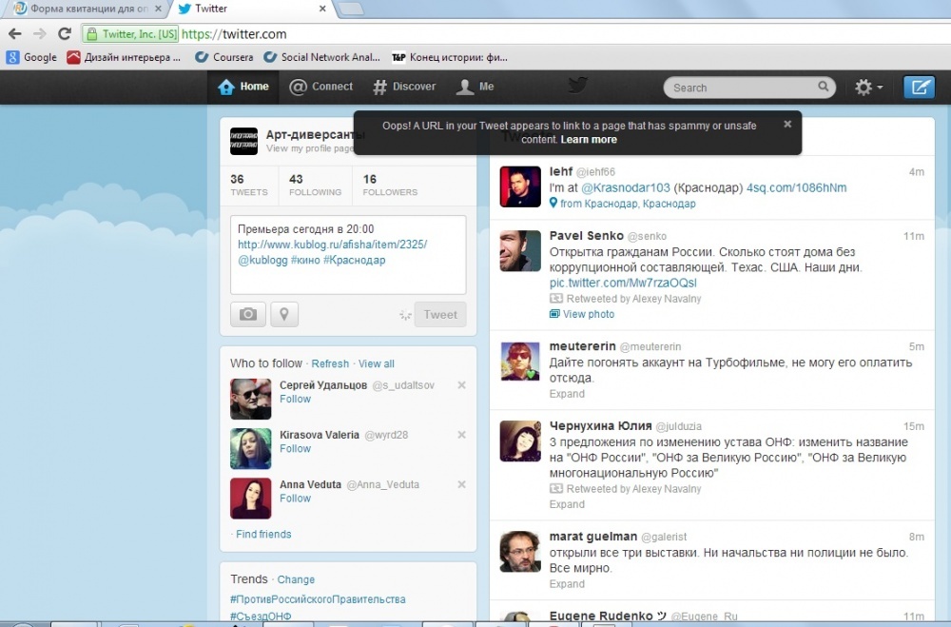Image resolution: width=951 pixels, height=627 pixels.
Task: Open a new browser tab
Action: click(x=351, y=9)
